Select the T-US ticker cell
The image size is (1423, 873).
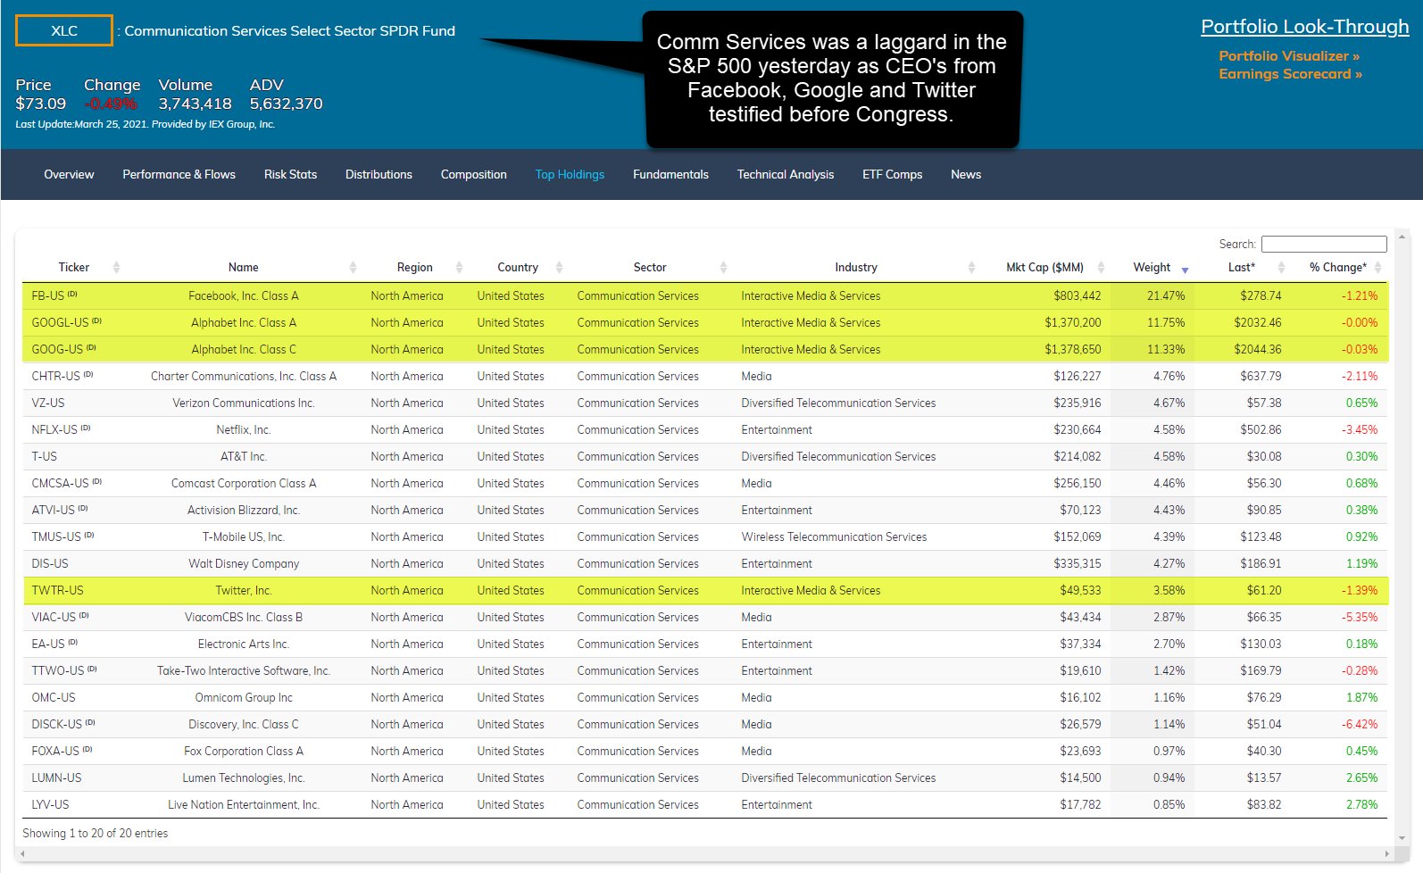[45, 457]
